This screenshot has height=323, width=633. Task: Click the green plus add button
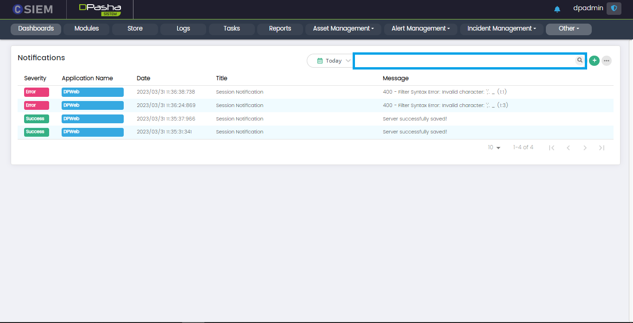(x=594, y=61)
